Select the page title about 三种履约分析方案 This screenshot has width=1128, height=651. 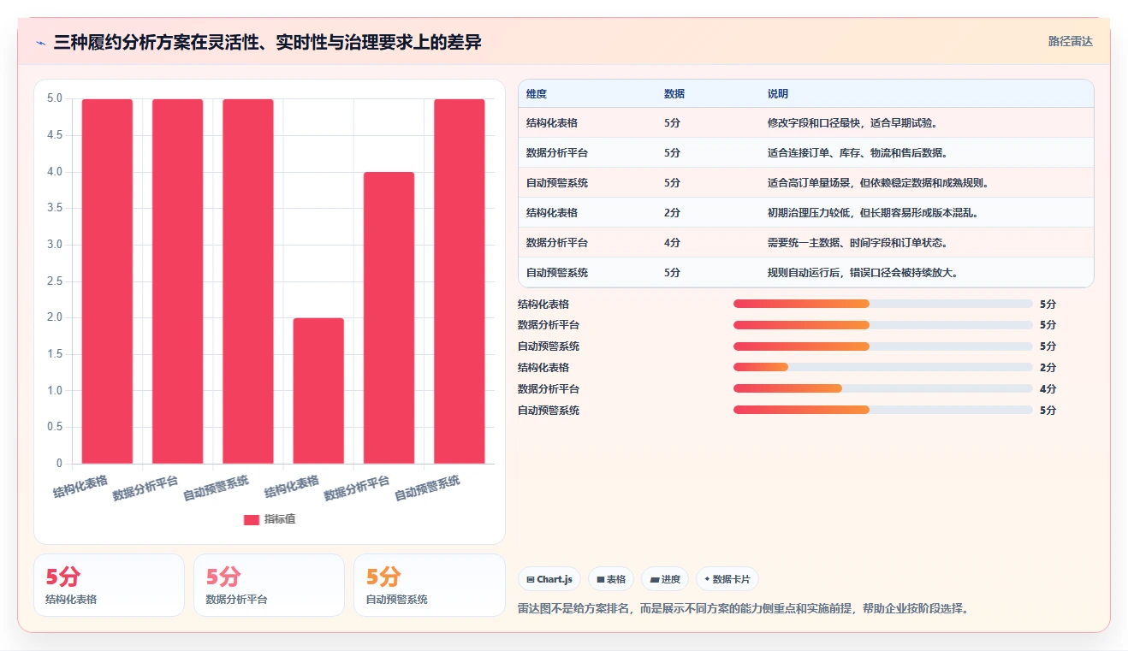pos(267,42)
